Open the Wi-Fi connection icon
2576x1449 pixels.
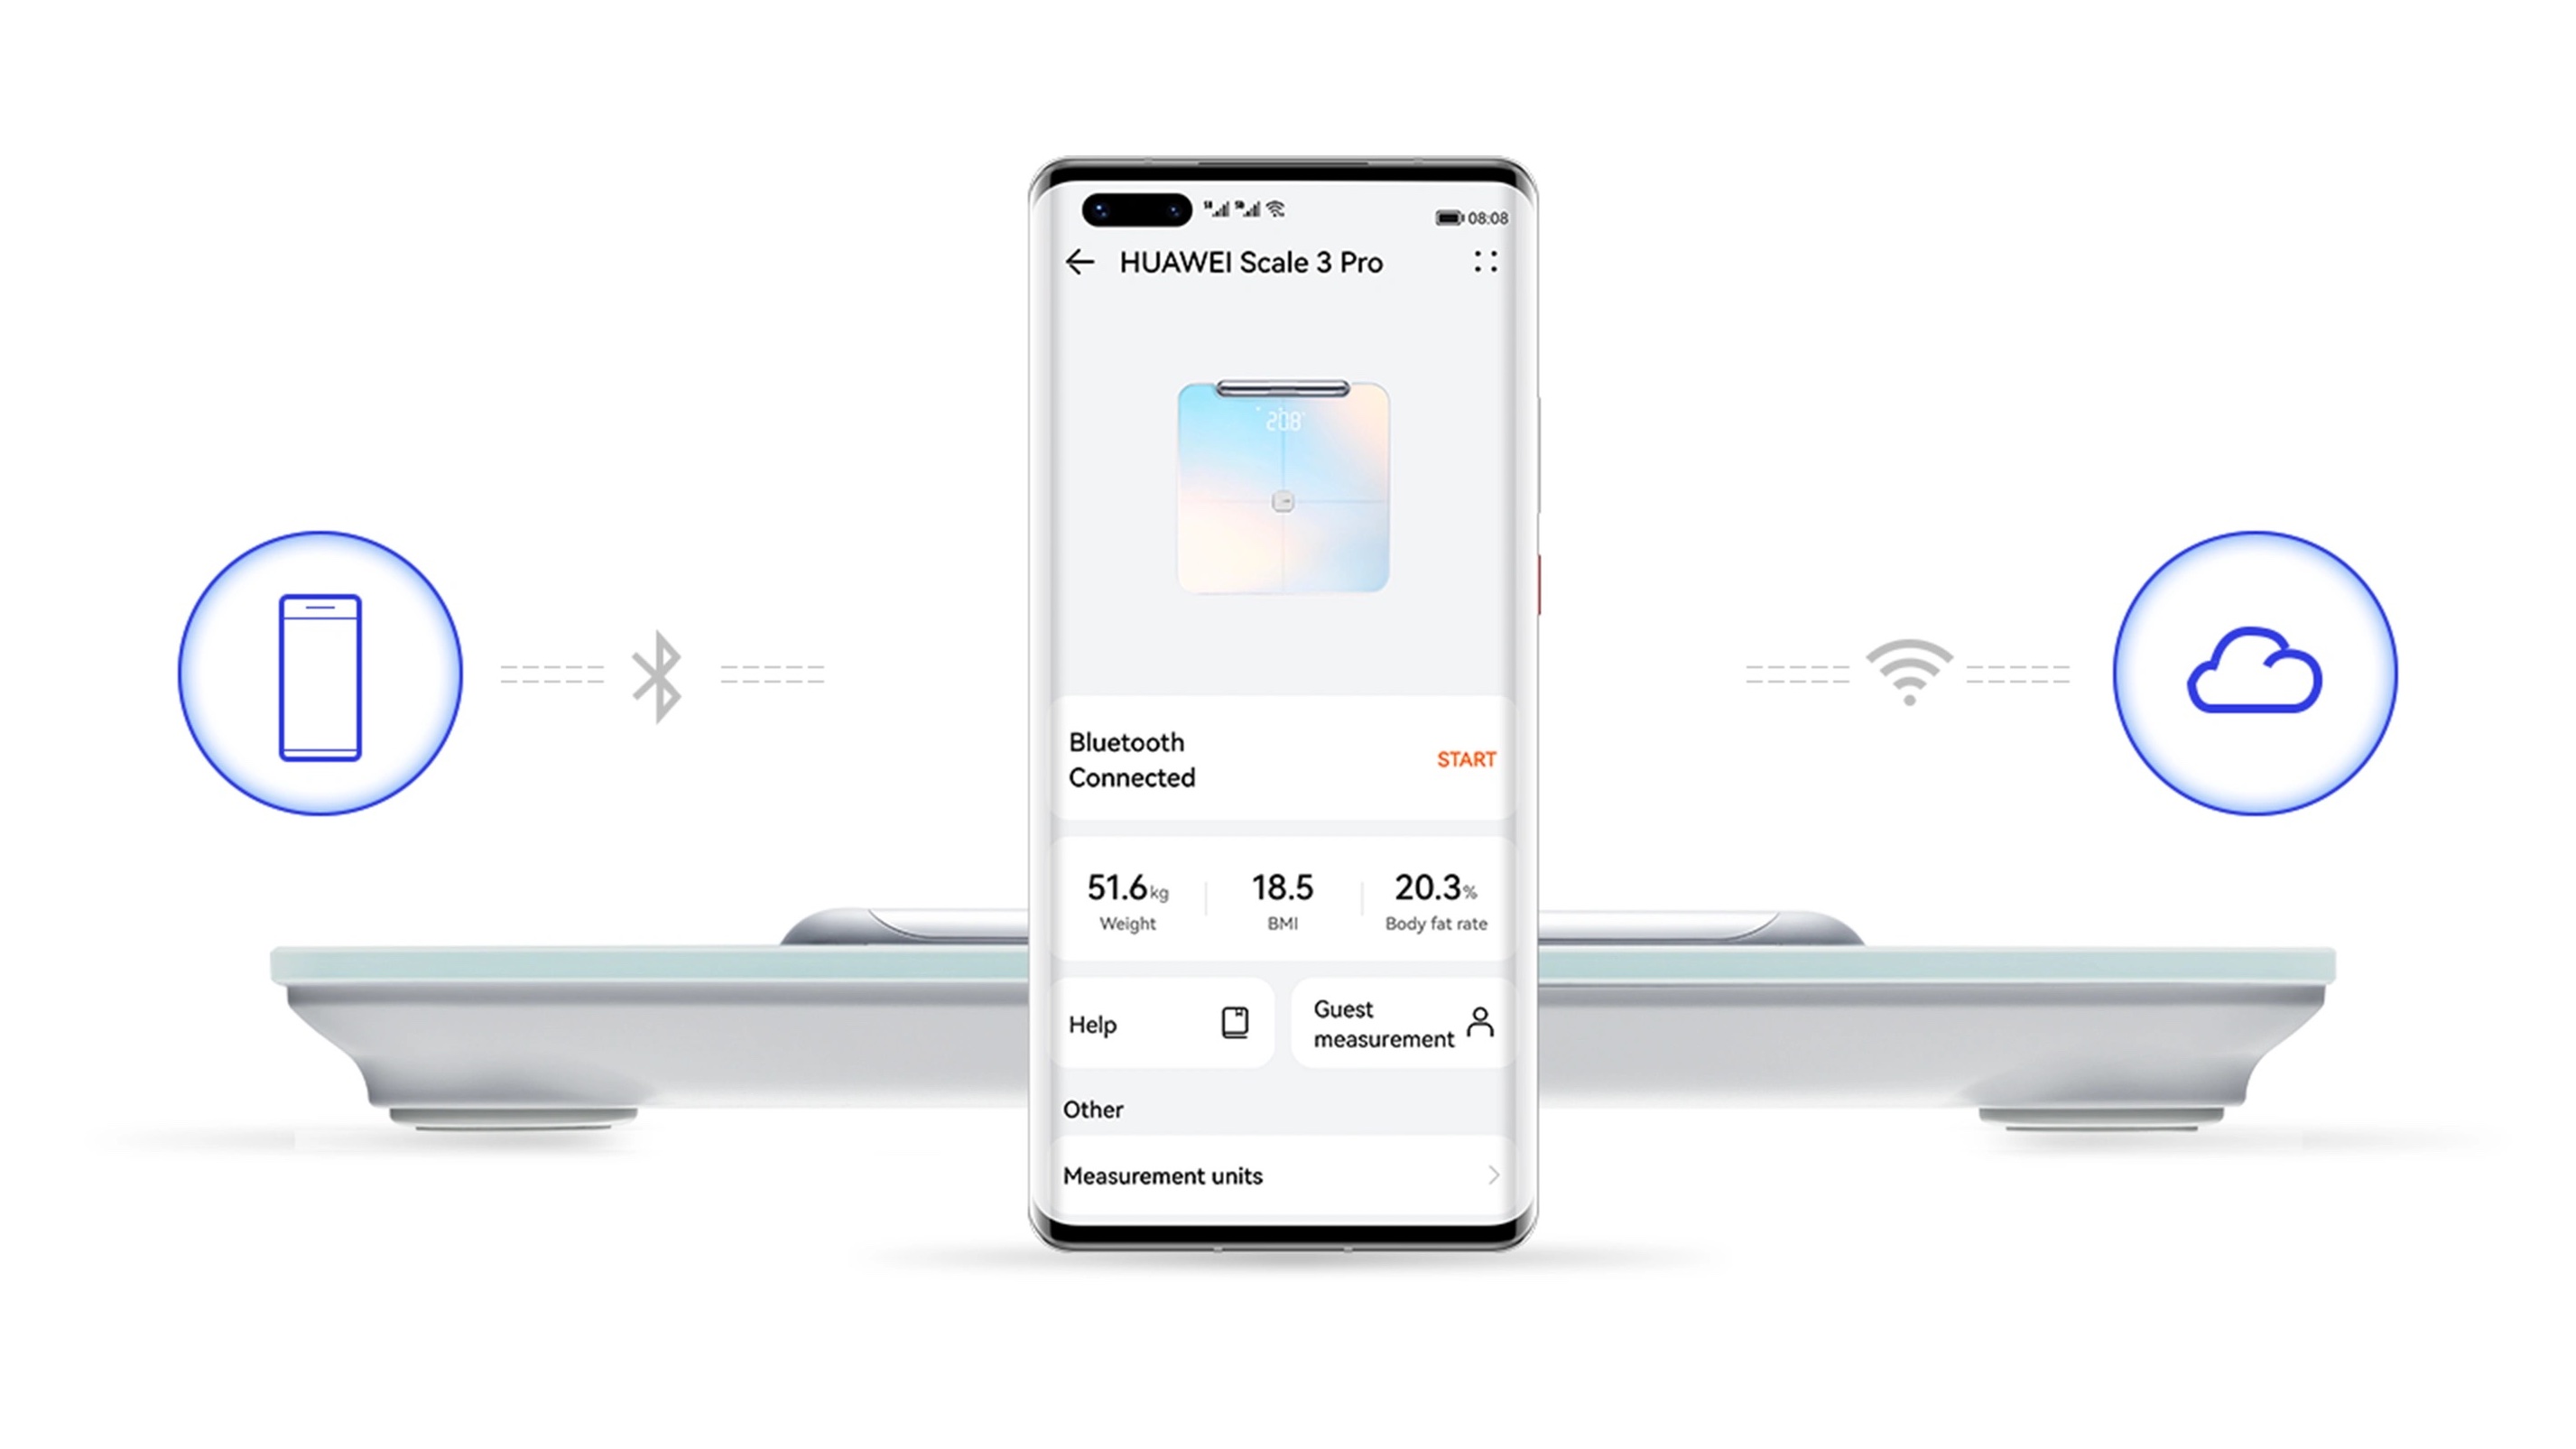1907,669
